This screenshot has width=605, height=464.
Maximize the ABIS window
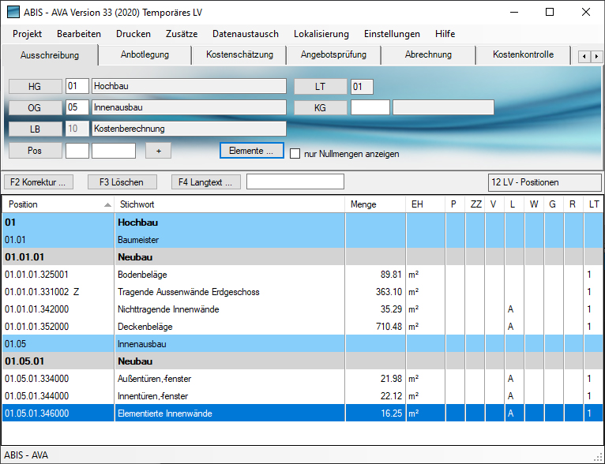[x=550, y=12]
